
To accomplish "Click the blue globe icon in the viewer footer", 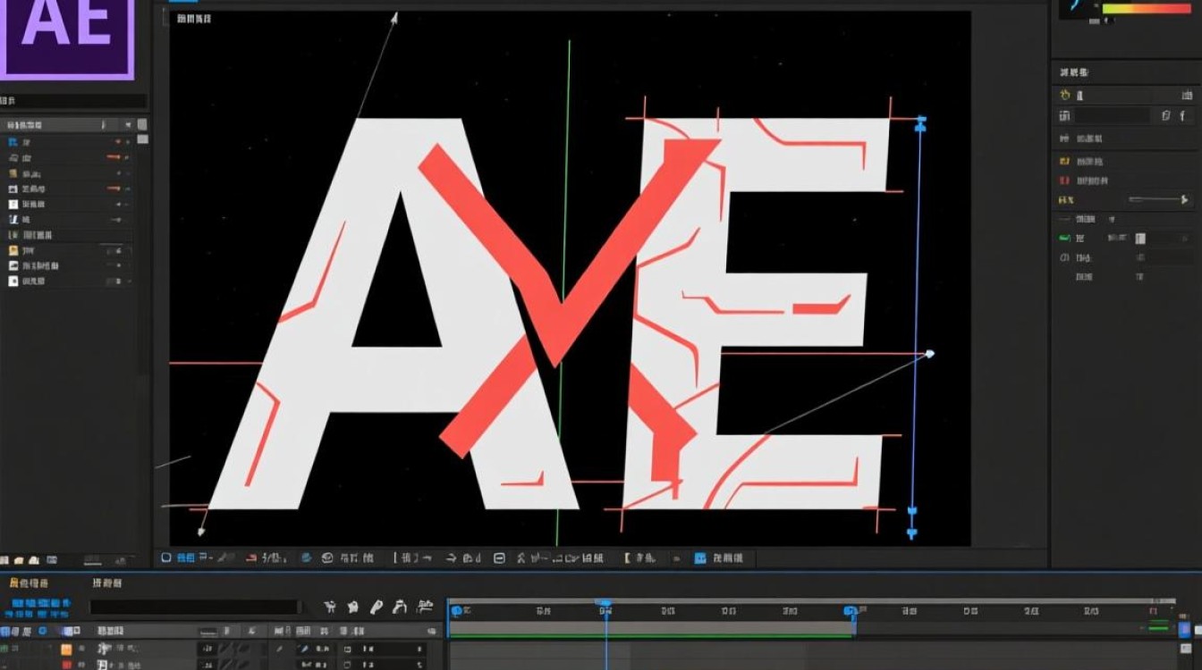I will (x=307, y=557).
